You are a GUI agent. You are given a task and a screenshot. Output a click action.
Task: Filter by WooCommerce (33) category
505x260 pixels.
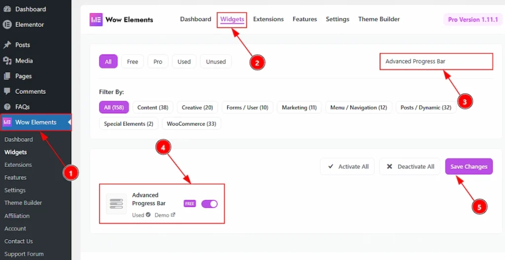point(191,124)
